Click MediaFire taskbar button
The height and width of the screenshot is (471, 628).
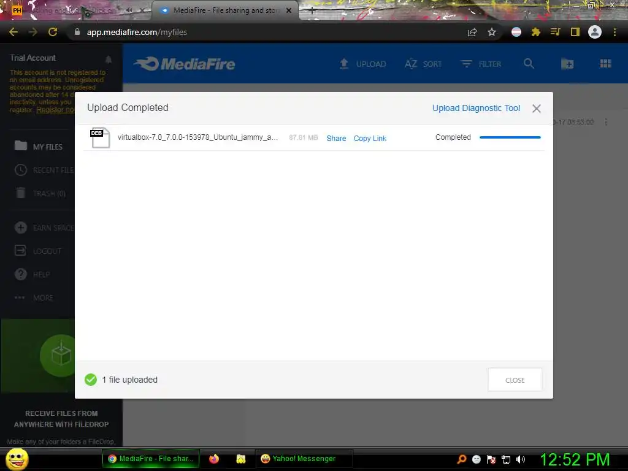pyautogui.click(x=151, y=459)
